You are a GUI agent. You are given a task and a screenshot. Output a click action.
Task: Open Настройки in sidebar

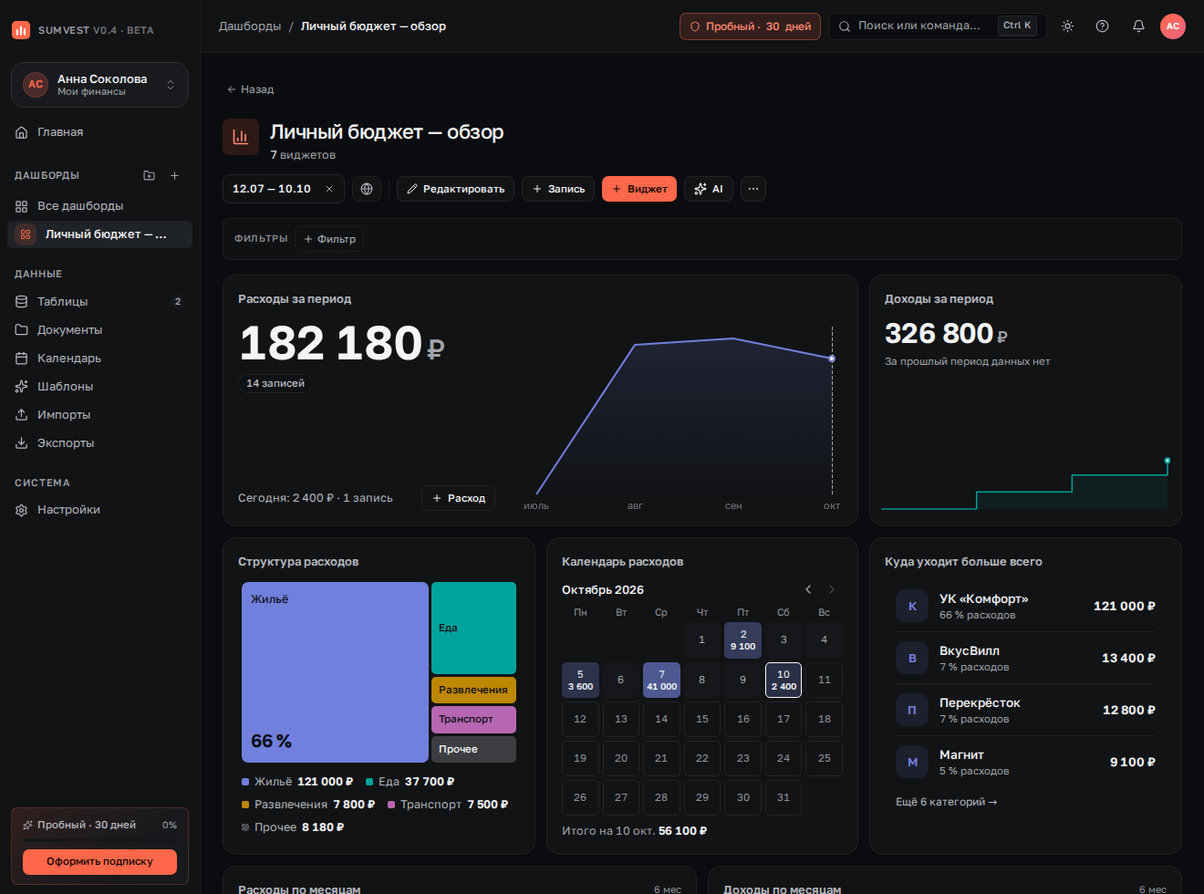coord(99,509)
